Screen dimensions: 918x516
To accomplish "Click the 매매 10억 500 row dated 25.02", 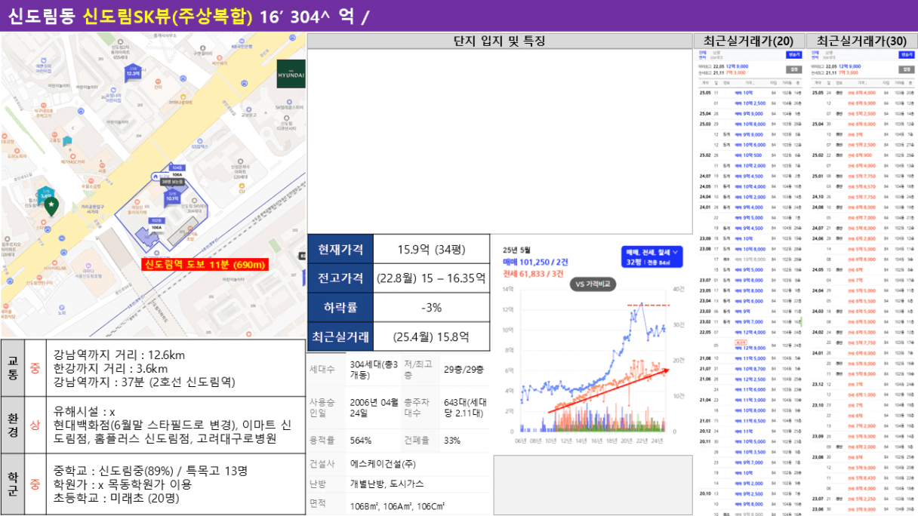I will (749, 155).
